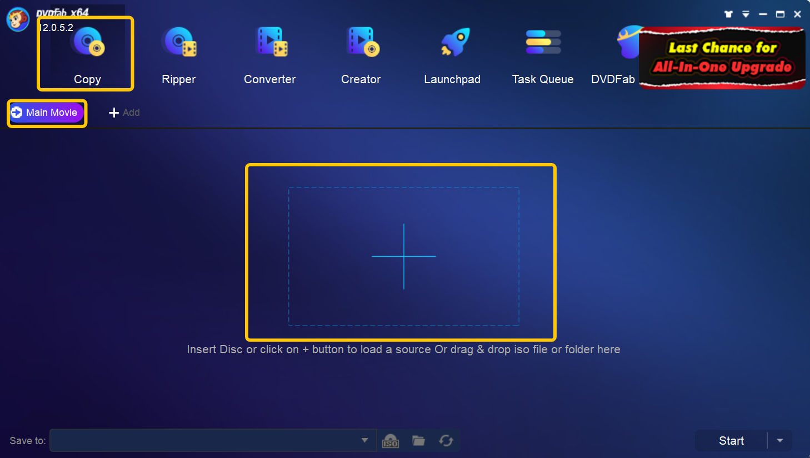This screenshot has width=810, height=458.
Task: Open the Copy module
Action: tap(87, 55)
